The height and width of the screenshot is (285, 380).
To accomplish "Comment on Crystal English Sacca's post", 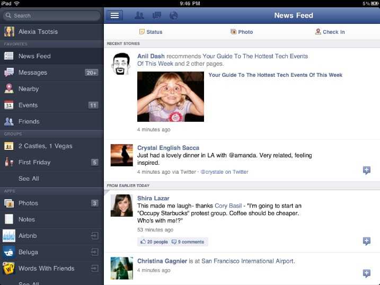I will [366, 171].
